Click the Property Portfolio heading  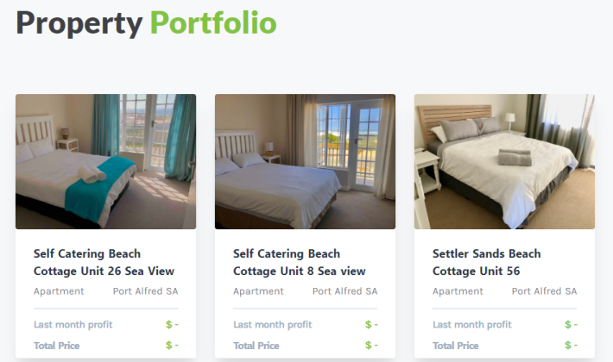coord(146,23)
